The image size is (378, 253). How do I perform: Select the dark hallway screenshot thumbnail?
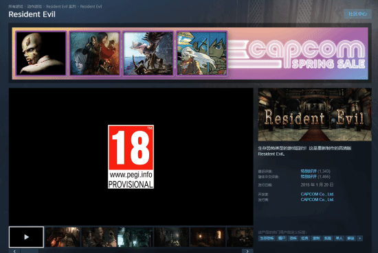pos(172,237)
